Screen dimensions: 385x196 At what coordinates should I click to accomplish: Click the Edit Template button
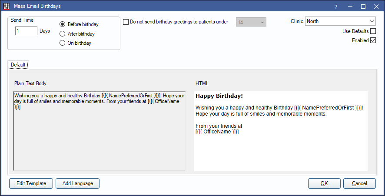click(x=31, y=183)
